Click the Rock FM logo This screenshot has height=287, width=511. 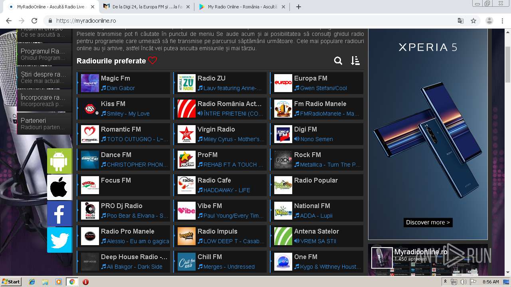point(283,159)
